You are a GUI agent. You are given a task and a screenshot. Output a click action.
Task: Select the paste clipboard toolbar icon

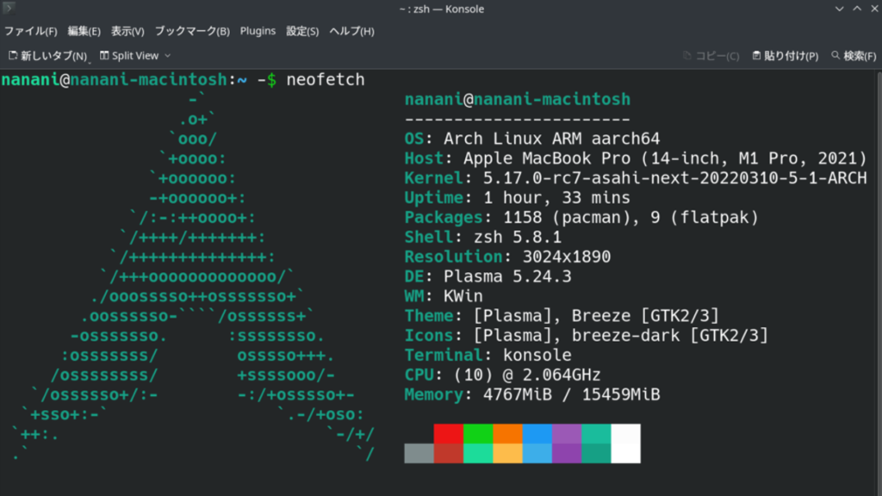[x=756, y=55]
